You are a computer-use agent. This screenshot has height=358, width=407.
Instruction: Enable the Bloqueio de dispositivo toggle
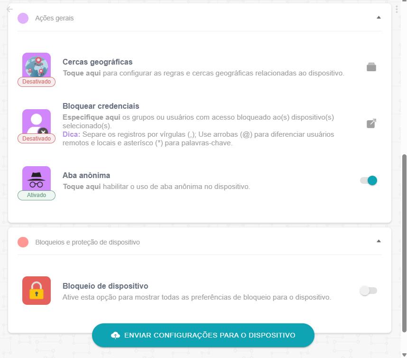[x=369, y=291]
